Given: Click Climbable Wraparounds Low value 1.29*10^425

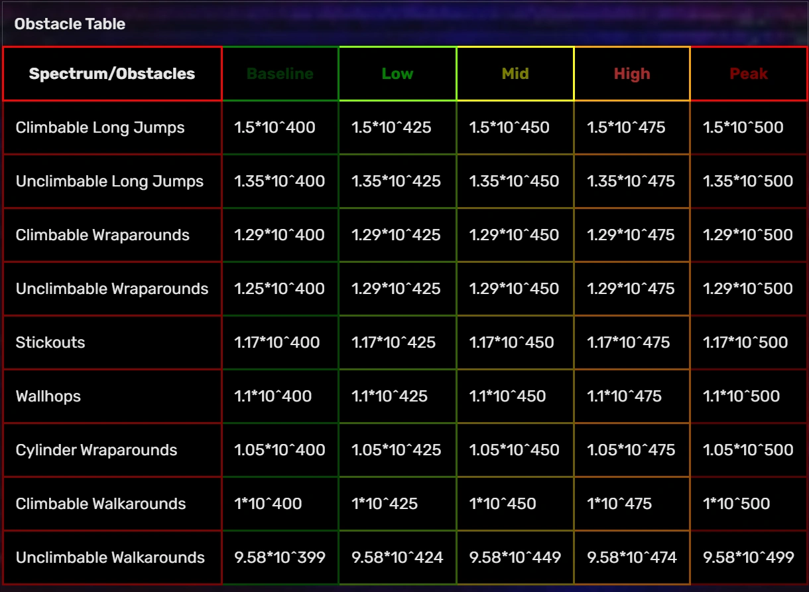Looking at the screenshot, I should (396, 235).
